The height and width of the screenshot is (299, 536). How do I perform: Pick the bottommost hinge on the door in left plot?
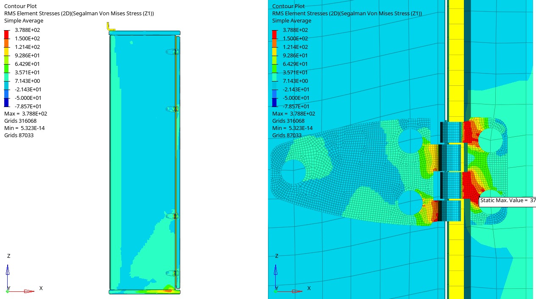point(172,273)
